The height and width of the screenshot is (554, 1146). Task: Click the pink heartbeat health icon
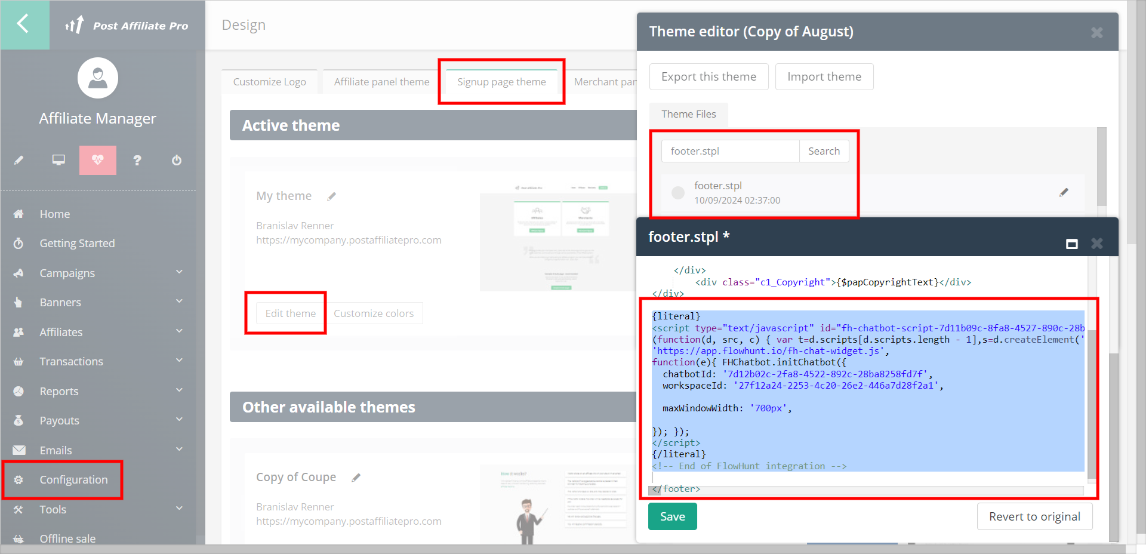point(98,160)
